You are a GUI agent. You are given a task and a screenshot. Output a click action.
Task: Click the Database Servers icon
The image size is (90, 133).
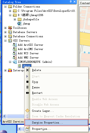(x=10, y=32)
